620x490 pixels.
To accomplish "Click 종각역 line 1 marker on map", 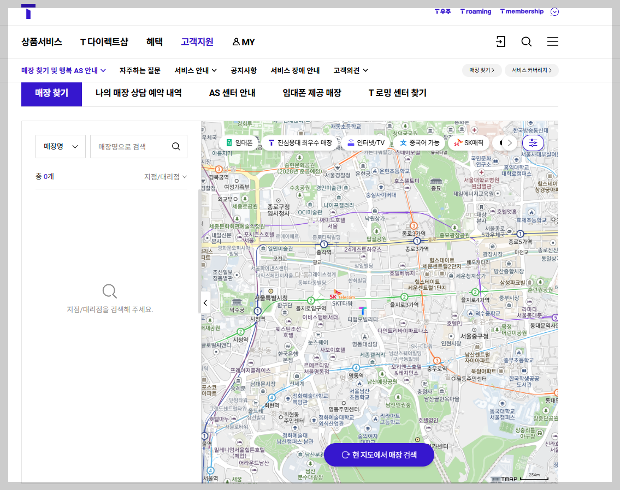I will pyautogui.click(x=324, y=244).
